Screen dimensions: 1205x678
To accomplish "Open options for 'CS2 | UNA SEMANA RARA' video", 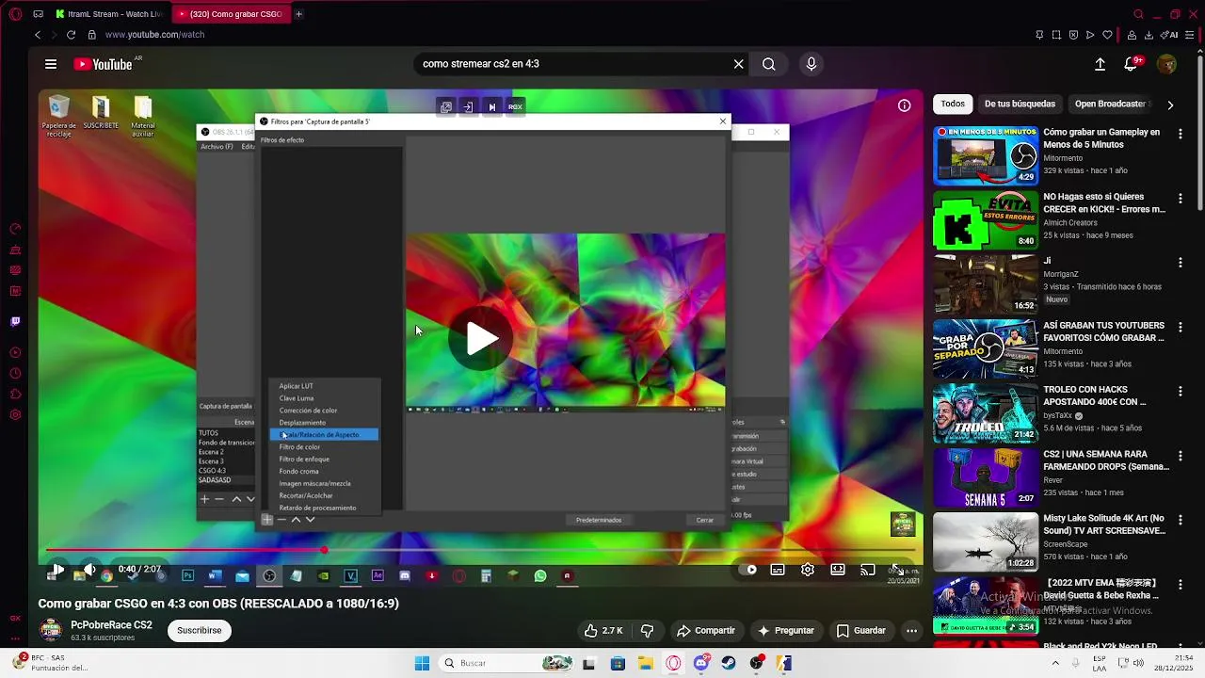I will pos(1181,456).
